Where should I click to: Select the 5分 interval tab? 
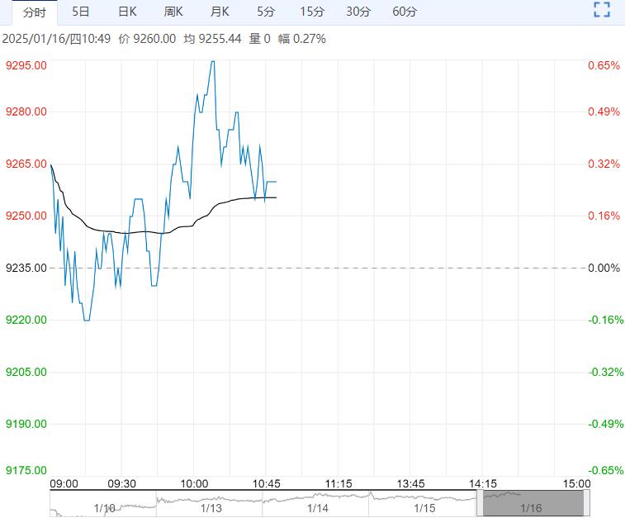tap(266, 12)
